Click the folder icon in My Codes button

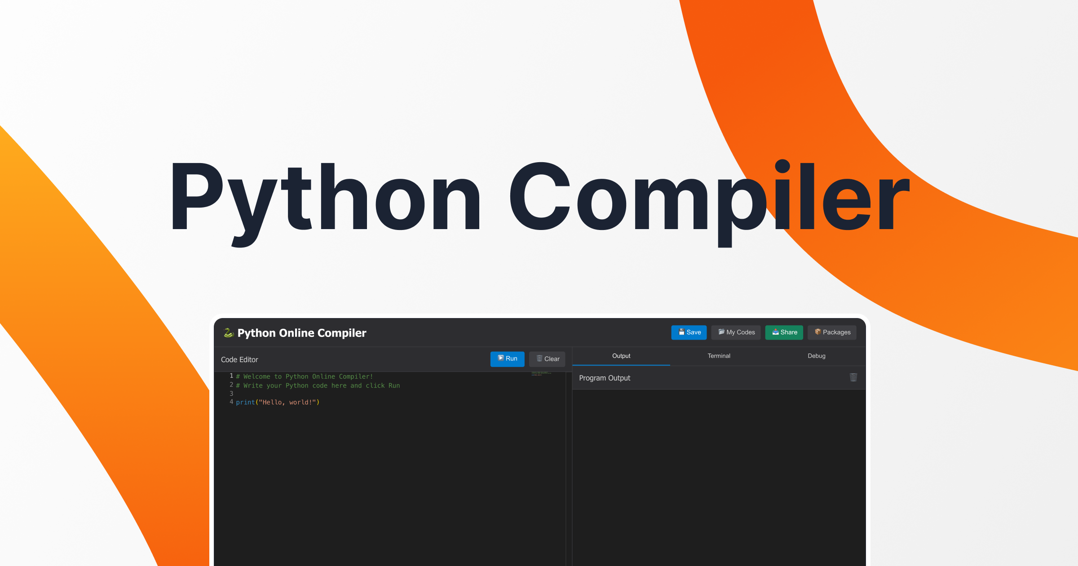pos(721,332)
